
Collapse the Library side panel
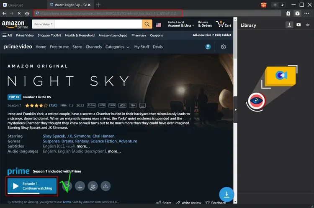click(x=235, y=109)
